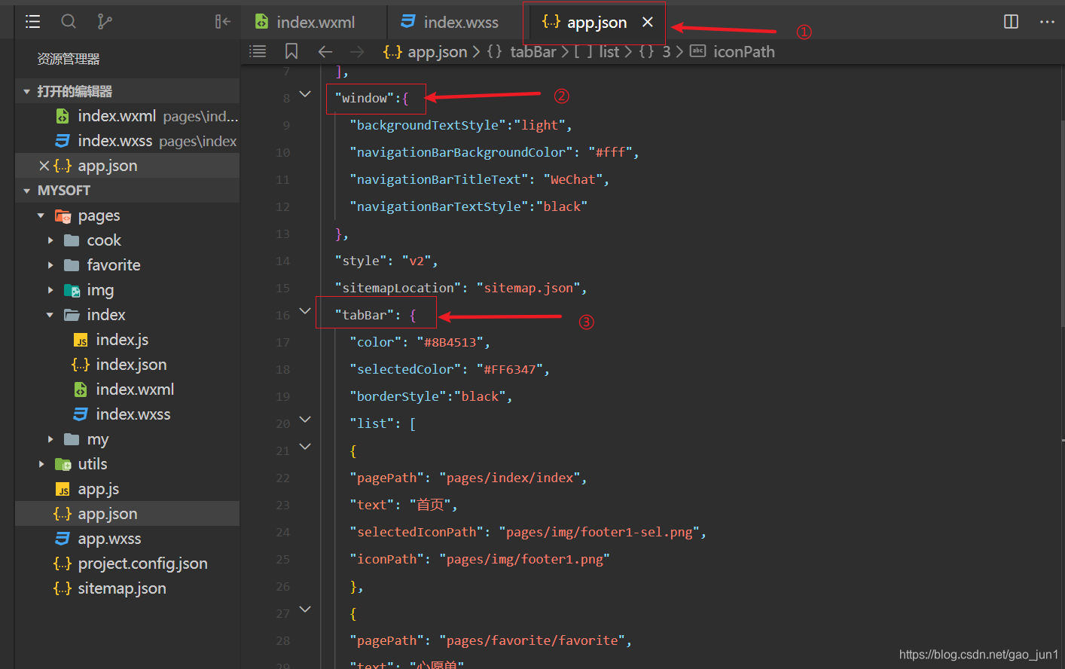Open the explorer list view icon

pyautogui.click(x=32, y=22)
